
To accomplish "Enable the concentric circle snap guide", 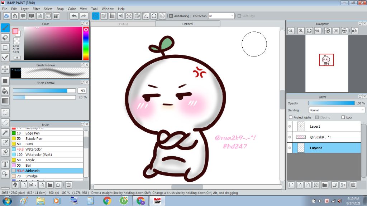I will [137, 16].
